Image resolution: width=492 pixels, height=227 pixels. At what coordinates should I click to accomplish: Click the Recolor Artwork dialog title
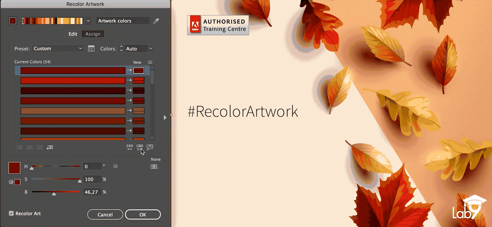click(x=85, y=4)
